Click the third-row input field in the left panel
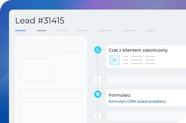 coord(37,77)
